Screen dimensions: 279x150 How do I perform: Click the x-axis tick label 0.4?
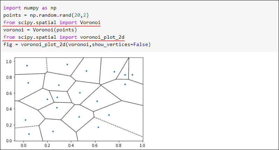point(71,145)
